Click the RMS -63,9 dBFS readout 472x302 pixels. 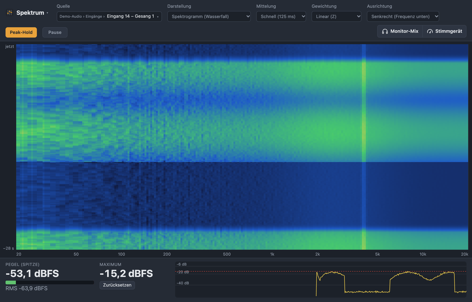click(x=27, y=288)
